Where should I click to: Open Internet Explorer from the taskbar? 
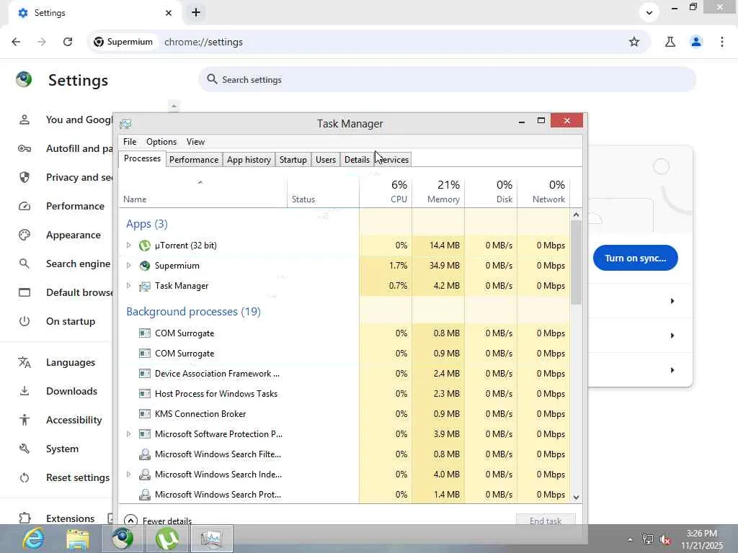tap(33, 539)
